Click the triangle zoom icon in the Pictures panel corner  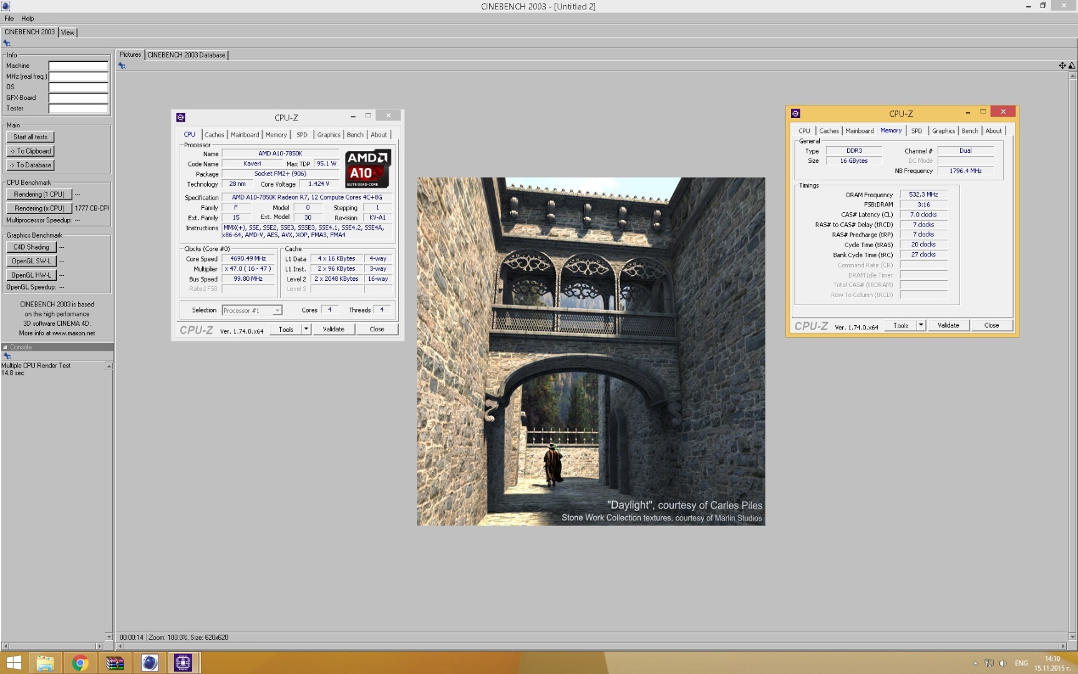pyautogui.click(x=1072, y=66)
